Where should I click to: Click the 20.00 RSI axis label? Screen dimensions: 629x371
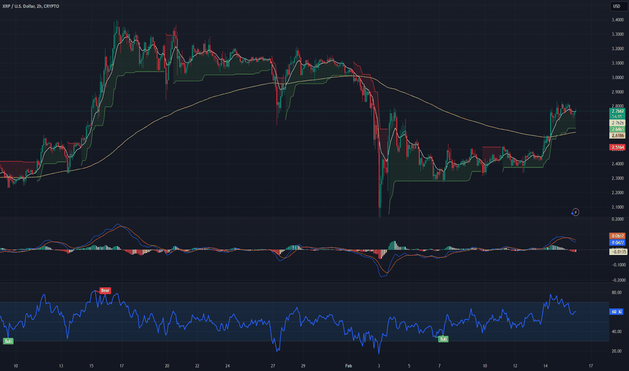pyautogui.click(x=617, y=351)
